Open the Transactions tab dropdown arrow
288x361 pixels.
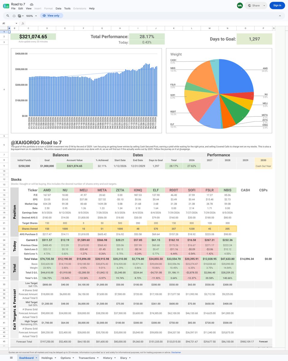point(98,358)
